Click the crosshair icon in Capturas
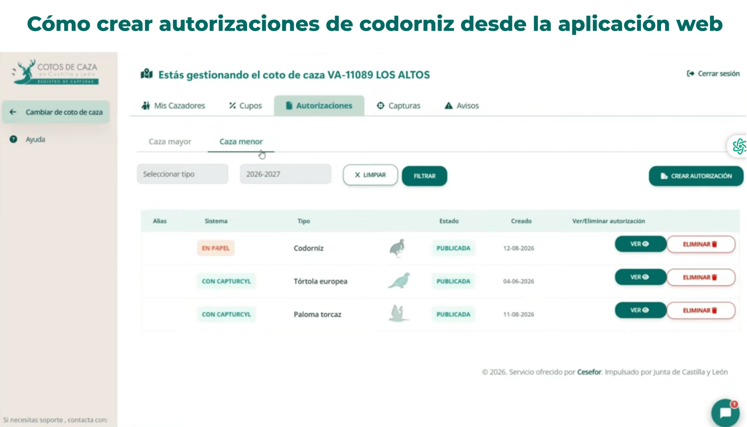Screen dimensions: 747x427 coord(380,106)
